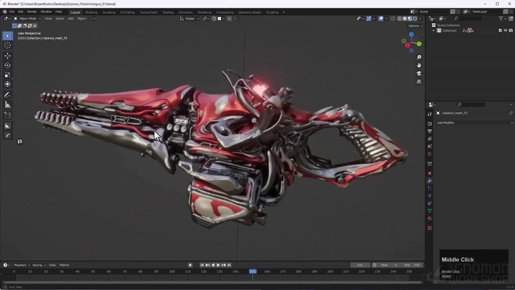The width and height of the screenshot is (515, 290).
Task: Switch to material preview shading
Action: [410, 19]
